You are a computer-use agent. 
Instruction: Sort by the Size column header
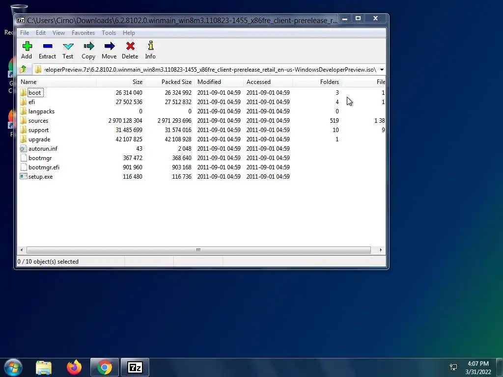(121, 82)
